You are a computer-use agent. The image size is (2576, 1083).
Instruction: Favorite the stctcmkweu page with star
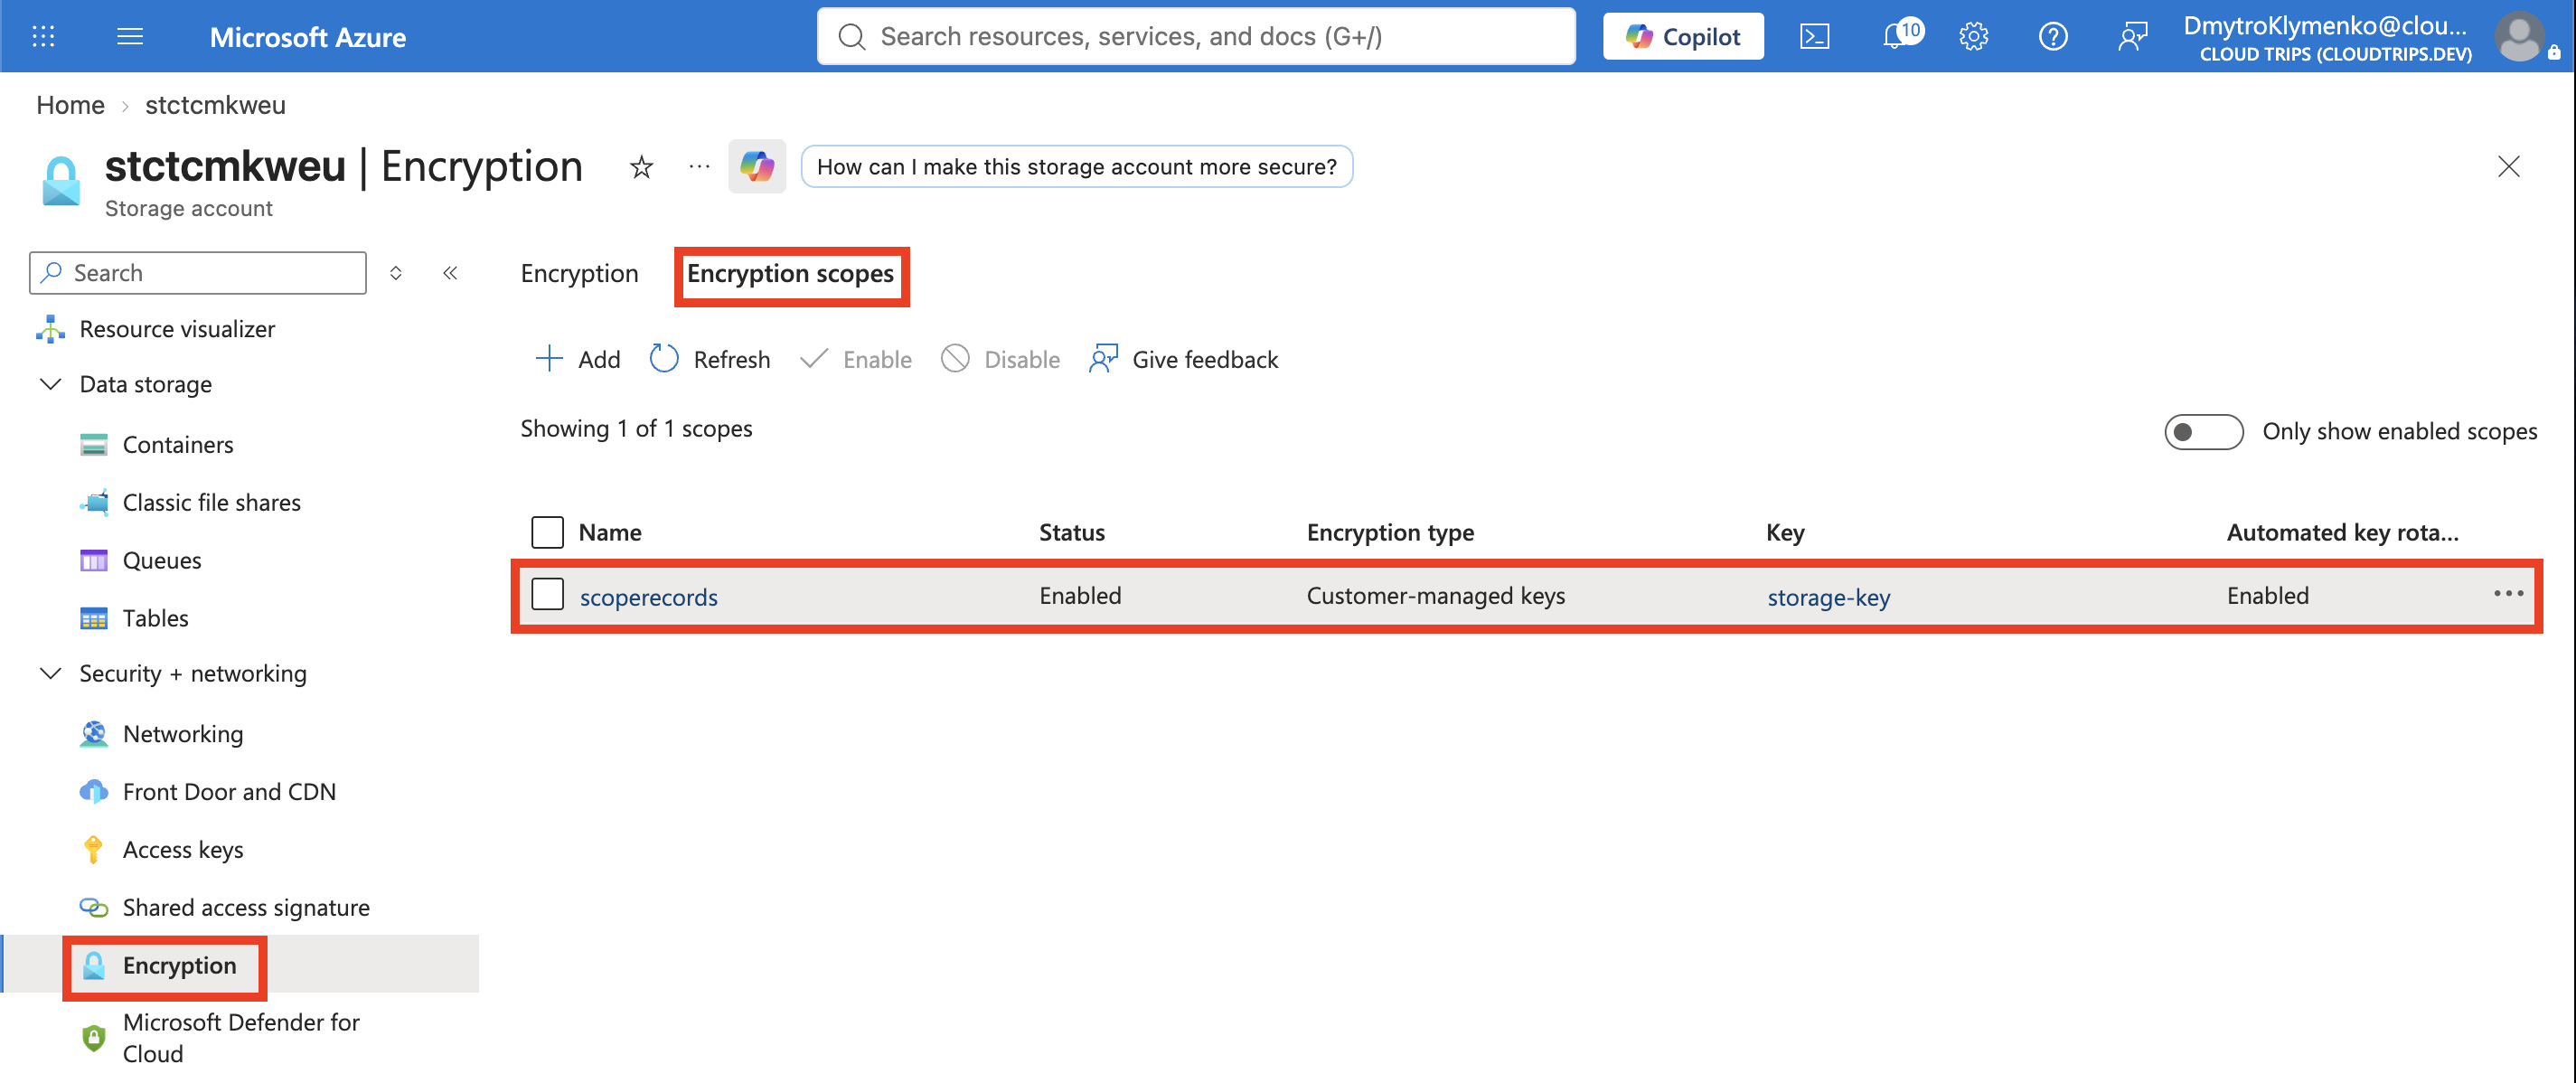[641, 166]
